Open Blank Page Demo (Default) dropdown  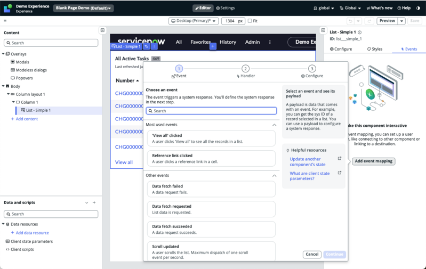pos(83,8)
